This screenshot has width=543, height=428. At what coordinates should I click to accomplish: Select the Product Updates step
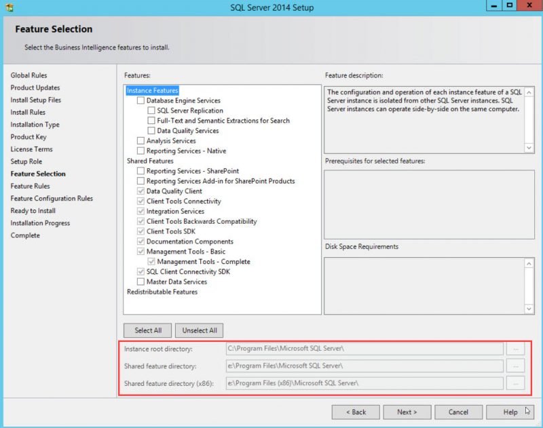35,88
